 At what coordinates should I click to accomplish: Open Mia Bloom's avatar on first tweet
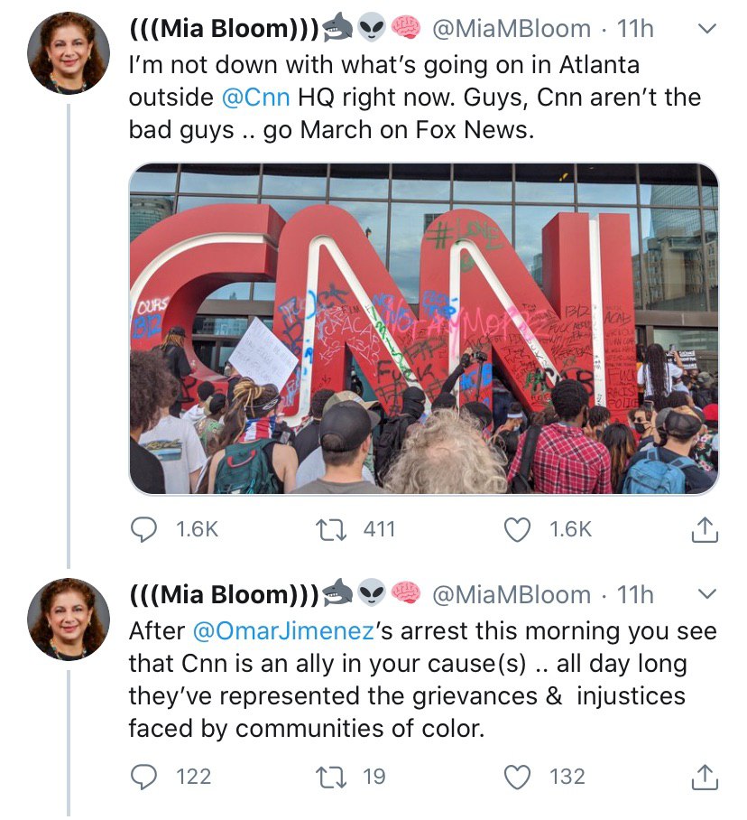point(69,52)
